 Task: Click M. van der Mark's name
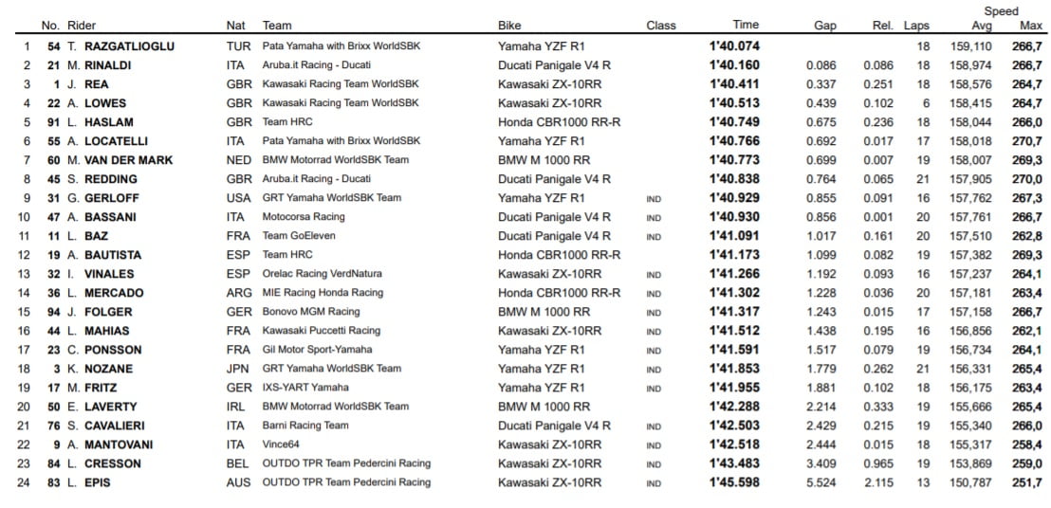point(119,159)
